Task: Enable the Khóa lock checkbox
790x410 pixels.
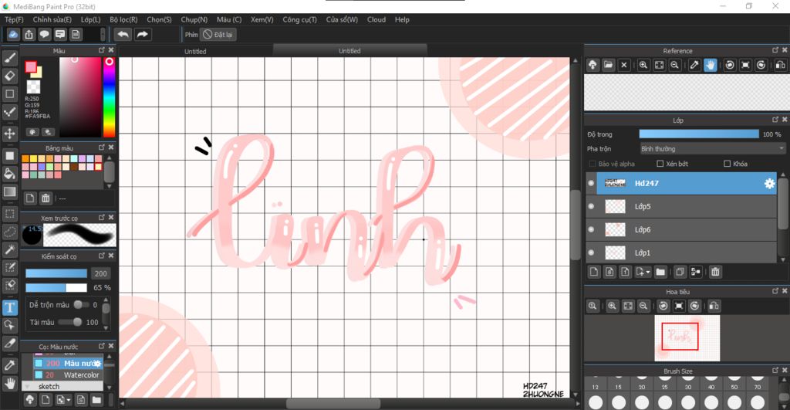Action: [x=727, y=164]
